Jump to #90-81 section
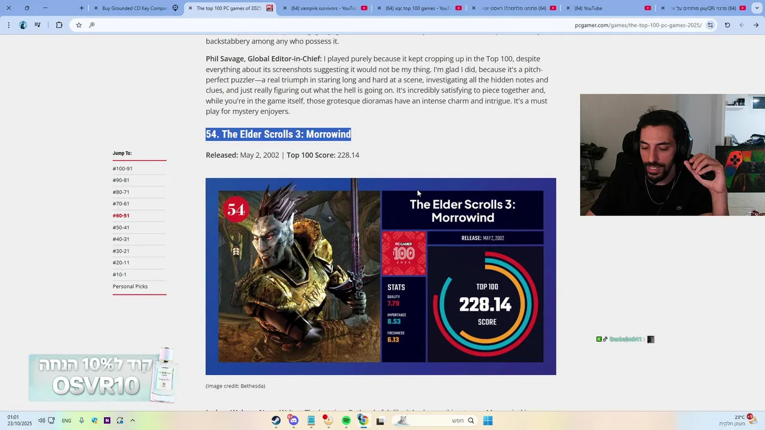This screenshot has width=765, height=430. (121, 180)
